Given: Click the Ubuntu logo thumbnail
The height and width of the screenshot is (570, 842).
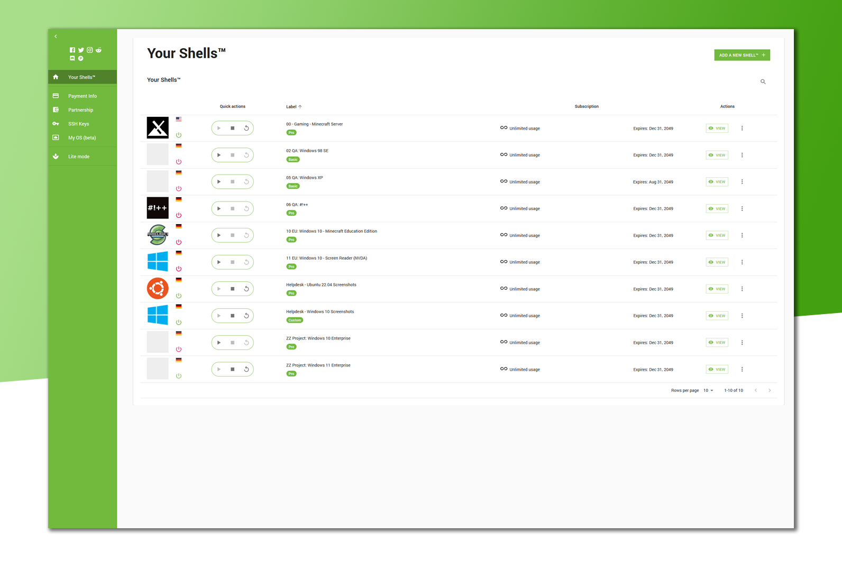Looking at the screenshot, I should (x=158, y=289).
